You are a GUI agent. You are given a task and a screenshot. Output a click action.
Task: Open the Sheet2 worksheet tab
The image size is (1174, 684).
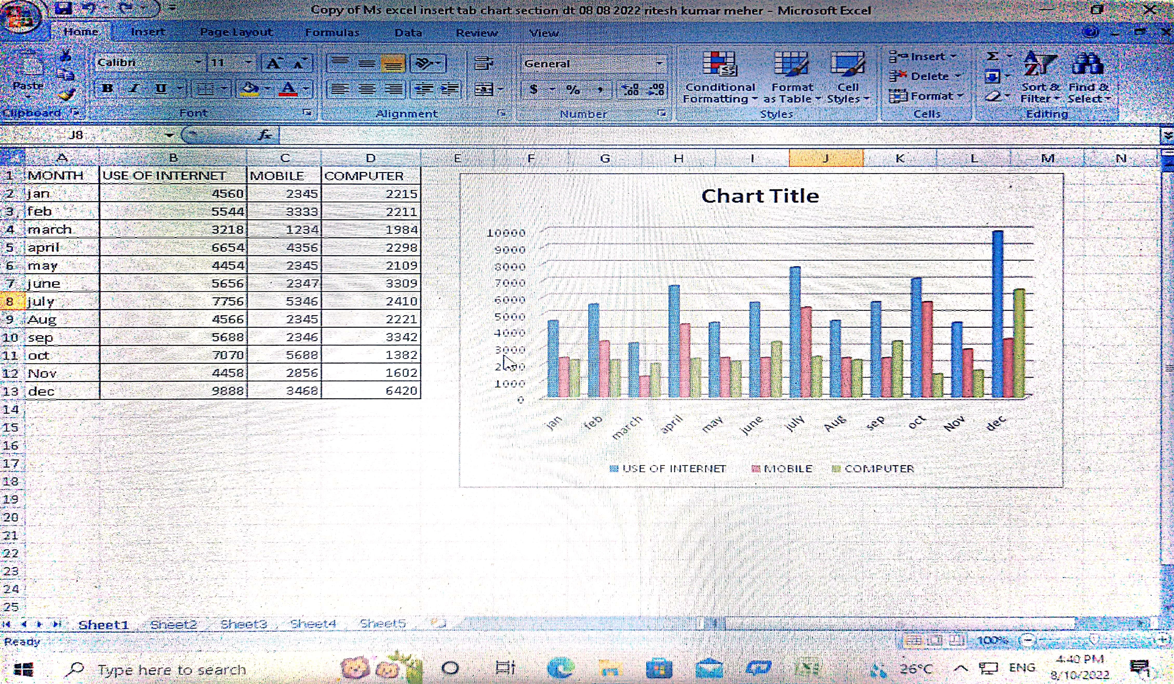(x=173, y=624)
